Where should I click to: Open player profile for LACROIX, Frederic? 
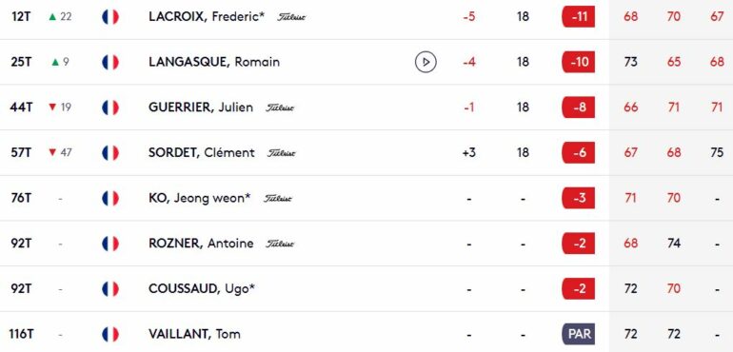[207, 17]
